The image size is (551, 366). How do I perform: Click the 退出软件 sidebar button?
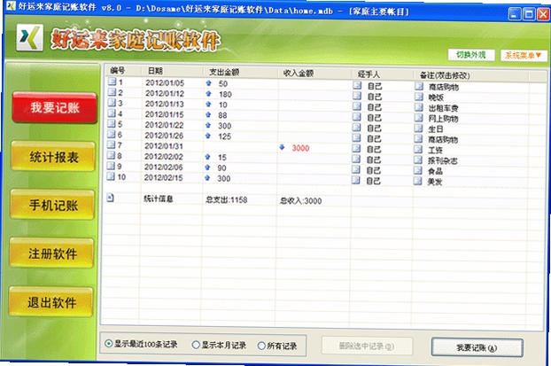[51, 302]
